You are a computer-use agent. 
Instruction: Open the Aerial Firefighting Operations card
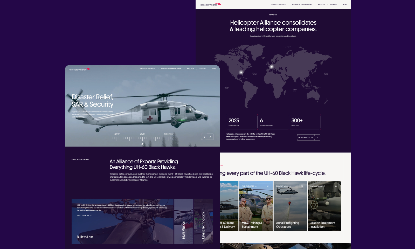[x=290, y=206]
